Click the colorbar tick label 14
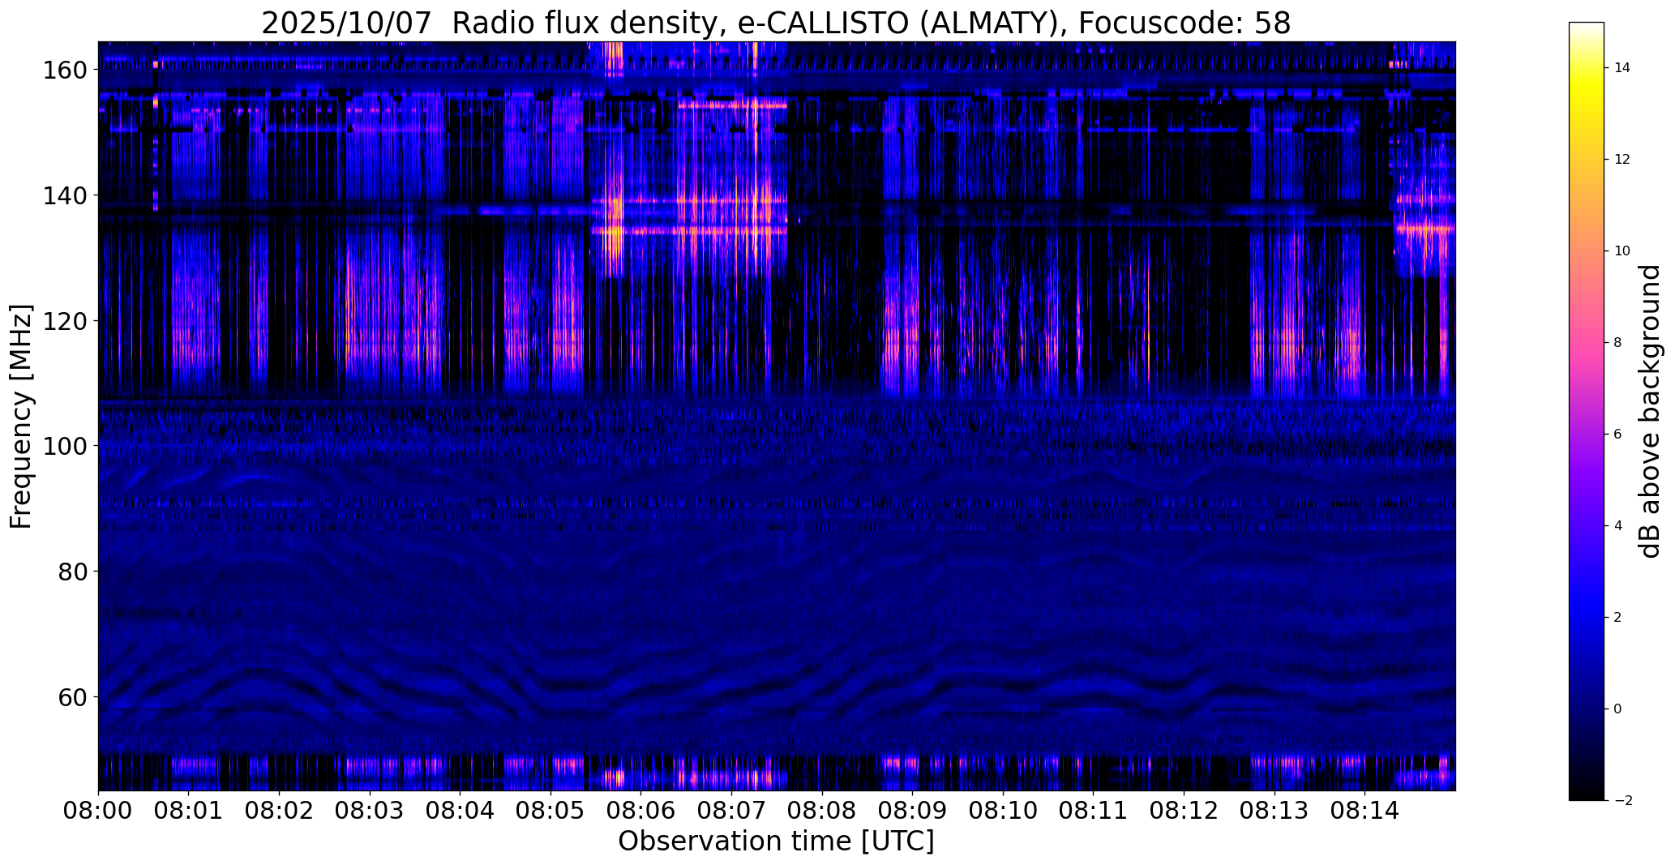This screenshot has height=865, width=1675. tap(1622, 68)
